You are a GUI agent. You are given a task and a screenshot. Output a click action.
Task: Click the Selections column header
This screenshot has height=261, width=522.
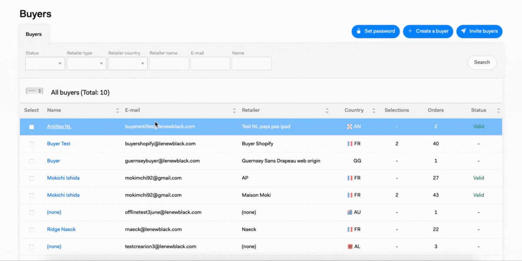(x=397, y=110)
